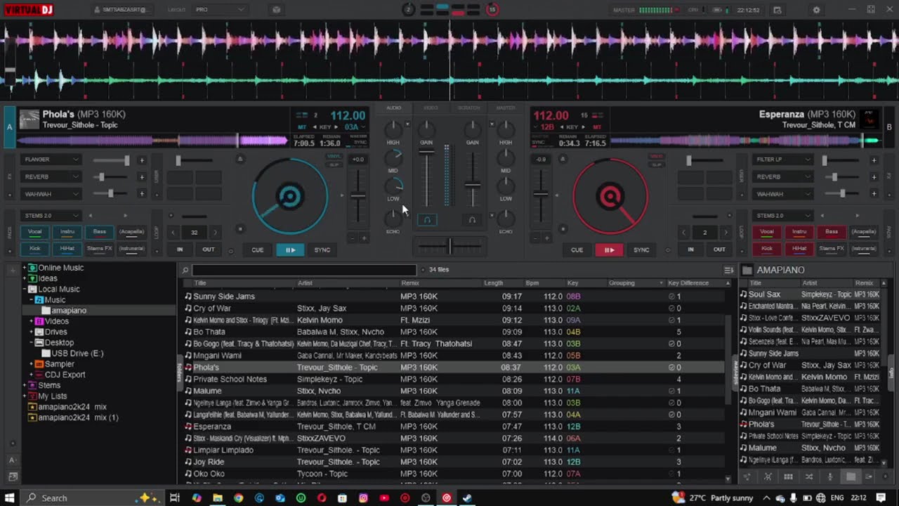
Task: Click CUE button on deck A
Action: (258, 249)
